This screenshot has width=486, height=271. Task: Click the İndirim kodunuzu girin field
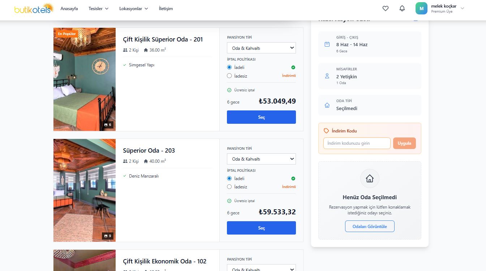[x=357, y=143]
